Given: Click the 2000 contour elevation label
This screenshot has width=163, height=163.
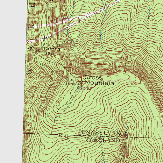Looking at the screenshot, I should click(x=59, y=100).
